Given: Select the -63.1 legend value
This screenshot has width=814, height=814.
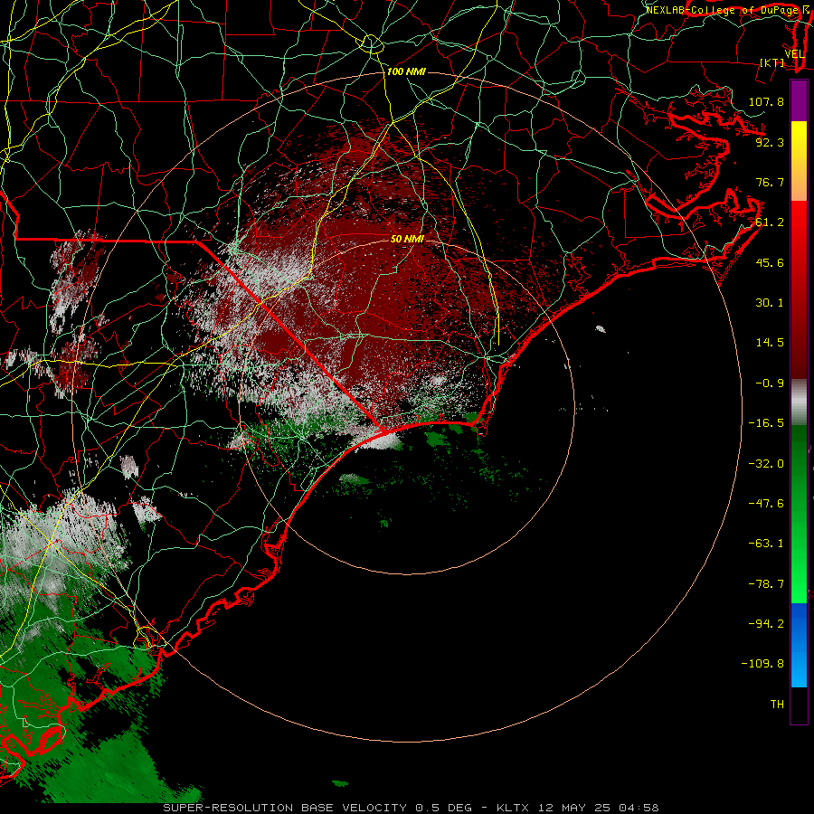Looking at the screenshot, I should [766, 544].
